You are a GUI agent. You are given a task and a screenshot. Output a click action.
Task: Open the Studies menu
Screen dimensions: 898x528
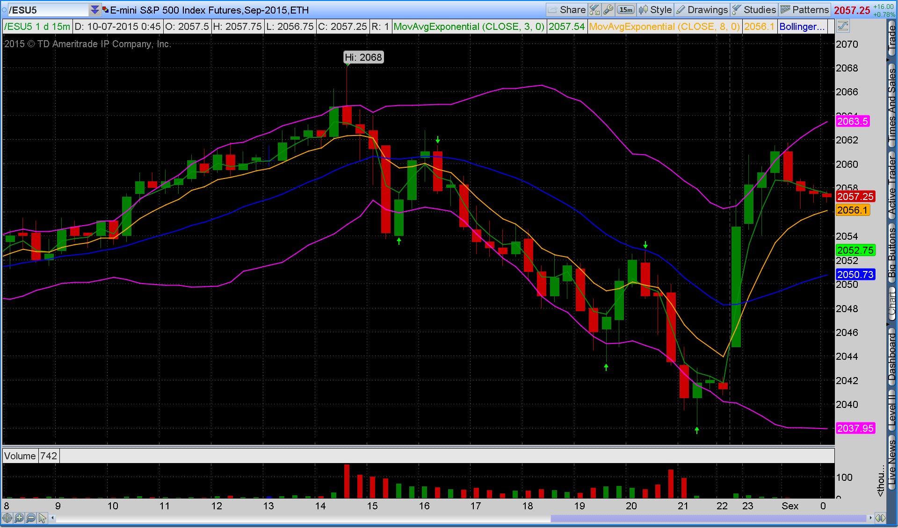tap(754, 10)
